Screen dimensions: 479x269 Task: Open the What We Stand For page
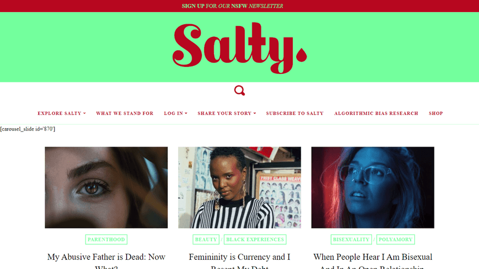124,113
